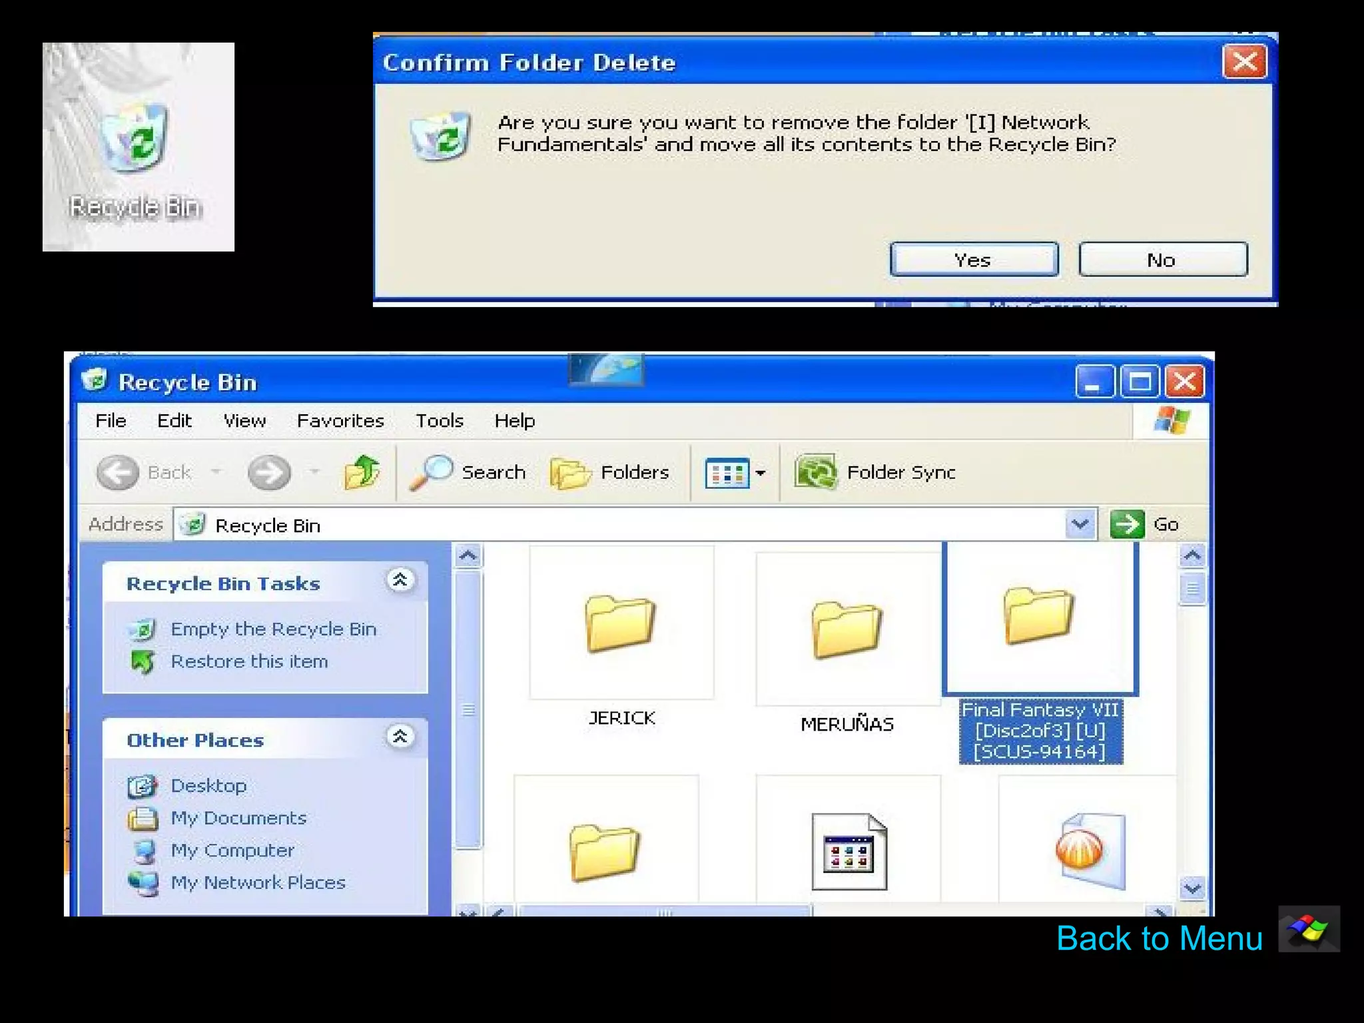Open the Tools menu

point(439,421)
